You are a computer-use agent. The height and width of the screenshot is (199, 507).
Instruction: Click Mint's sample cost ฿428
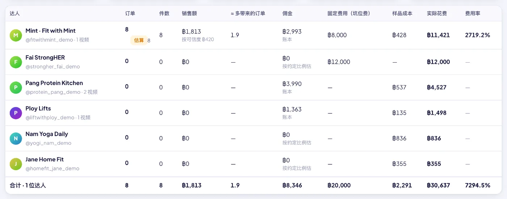tap(399, 35)
